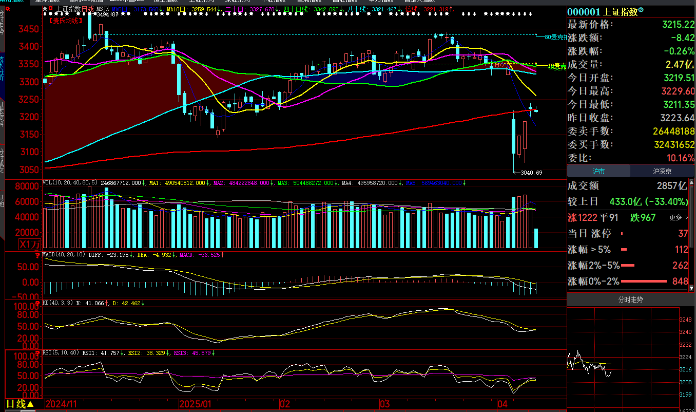
Task: Open the red question mark help for MACD indicator
Action: (x=37, y=255)
